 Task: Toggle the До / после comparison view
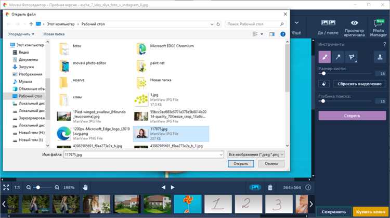[x=328, y=25]
